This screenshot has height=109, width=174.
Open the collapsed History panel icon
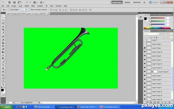click(x=140, y=17)
